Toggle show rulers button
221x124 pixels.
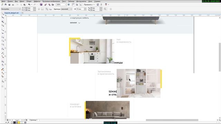point(73,4)
